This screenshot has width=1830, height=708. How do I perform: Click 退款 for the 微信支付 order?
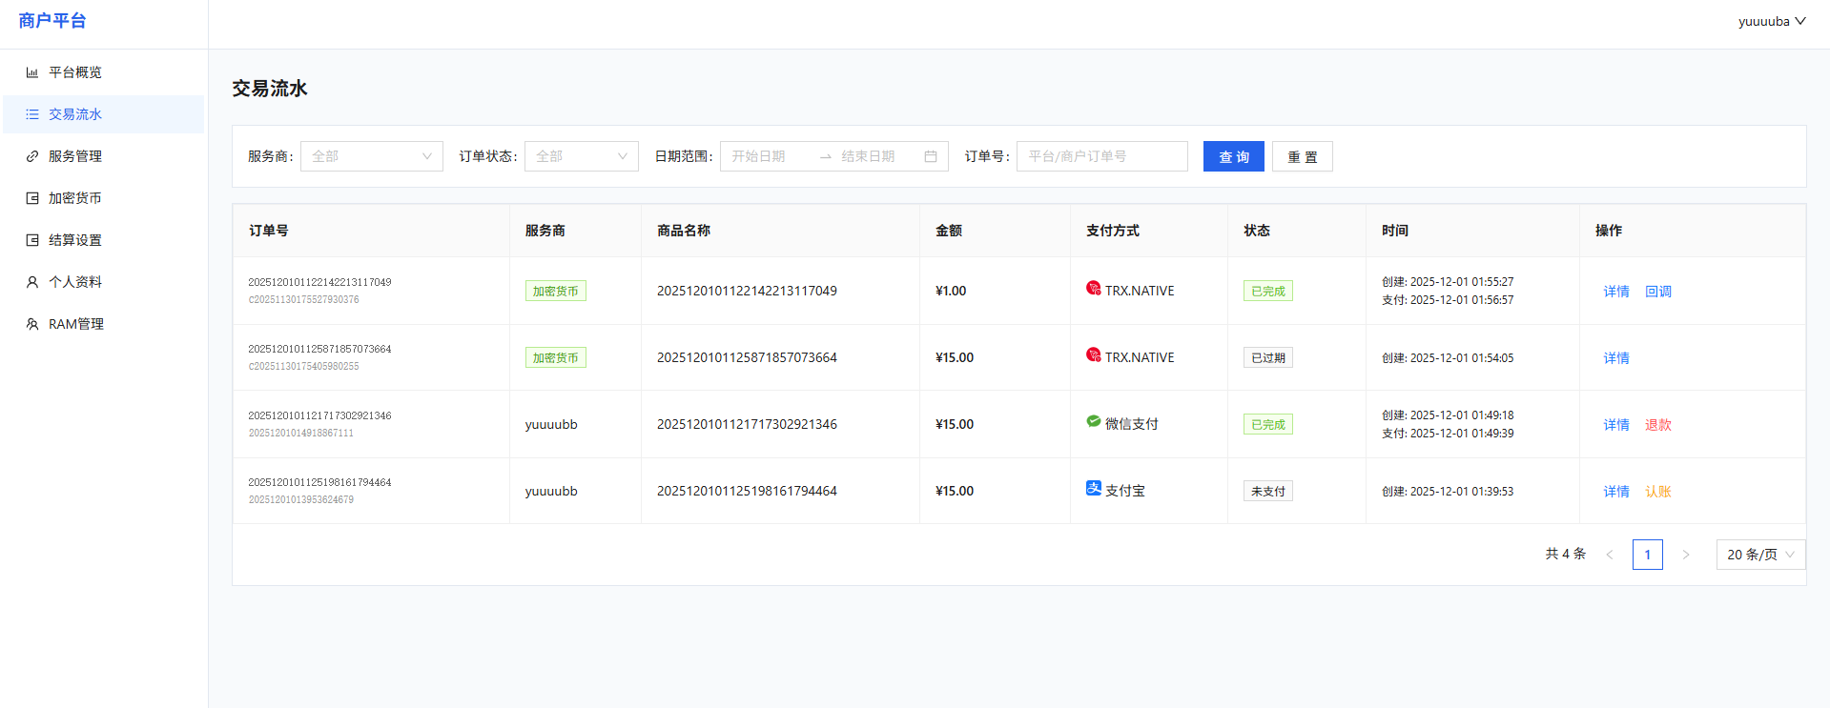coord(1657,425)
